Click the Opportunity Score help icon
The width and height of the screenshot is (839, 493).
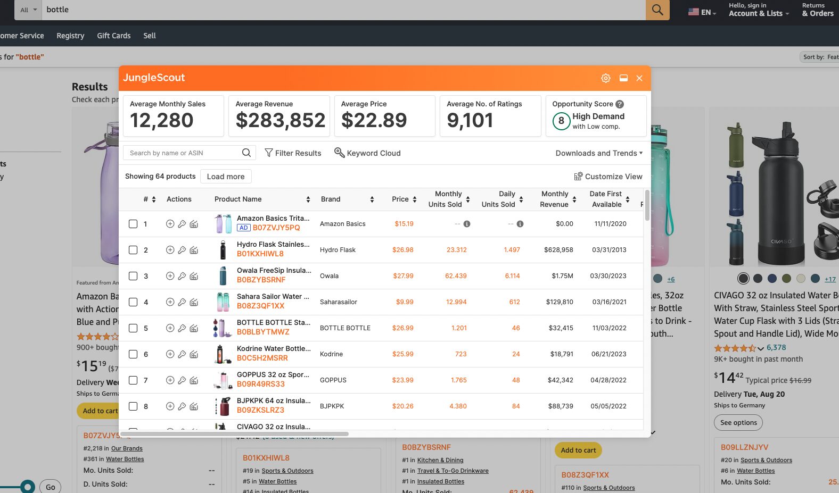click(620, 104)
